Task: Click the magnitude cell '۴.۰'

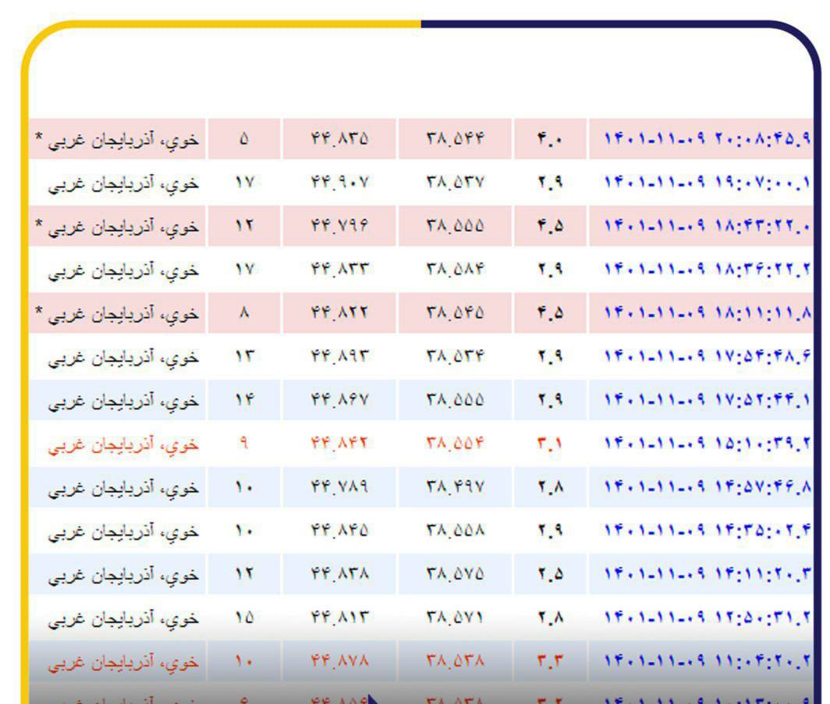Action: [550, 139]
